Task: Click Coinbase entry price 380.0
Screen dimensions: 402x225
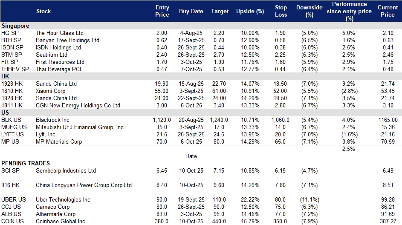Action: coord(162,221)
